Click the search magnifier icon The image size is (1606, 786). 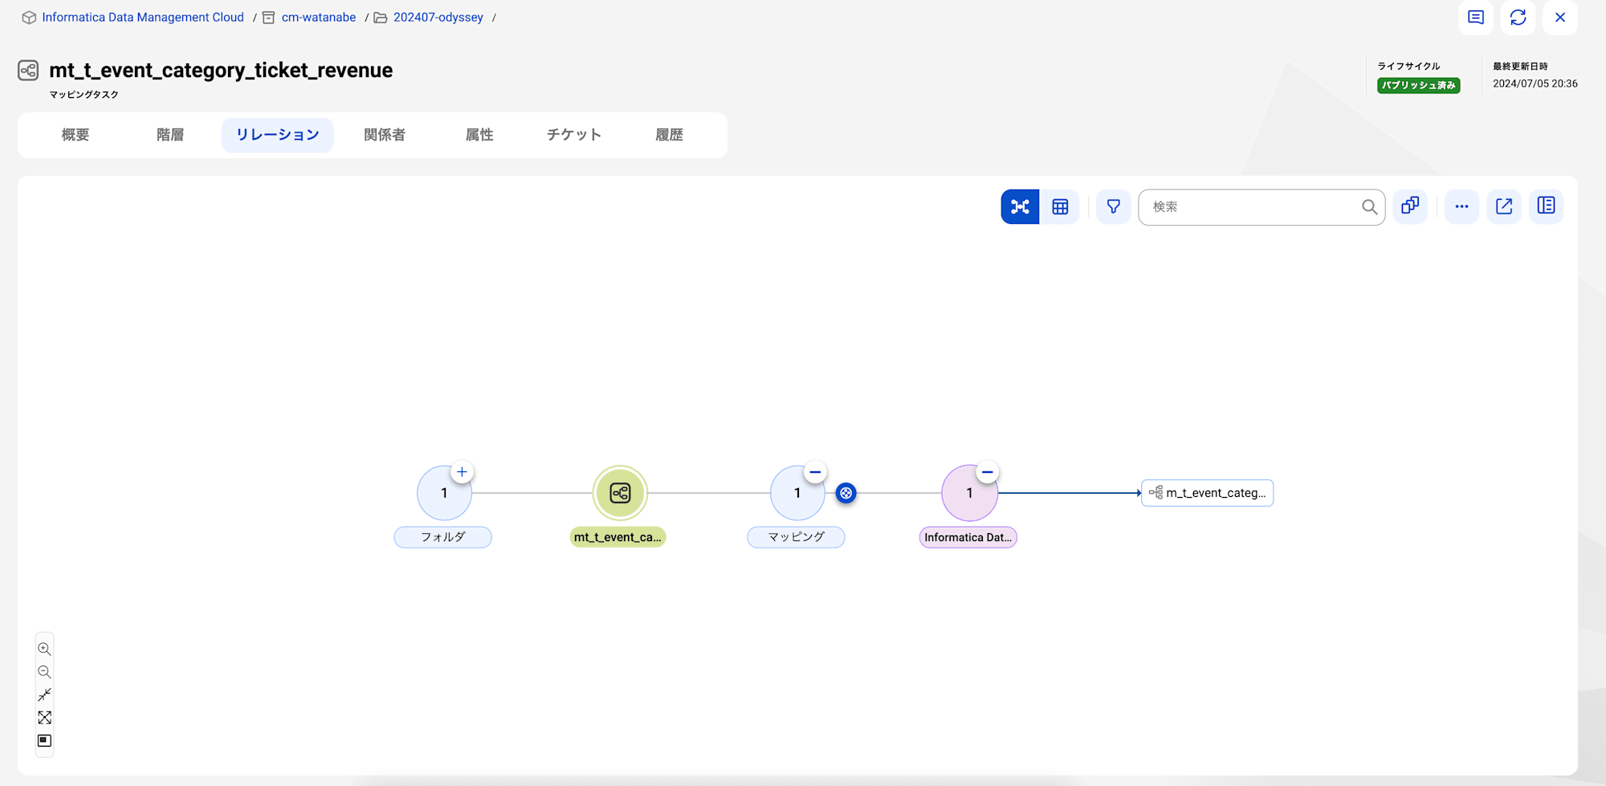[1369, 207]
